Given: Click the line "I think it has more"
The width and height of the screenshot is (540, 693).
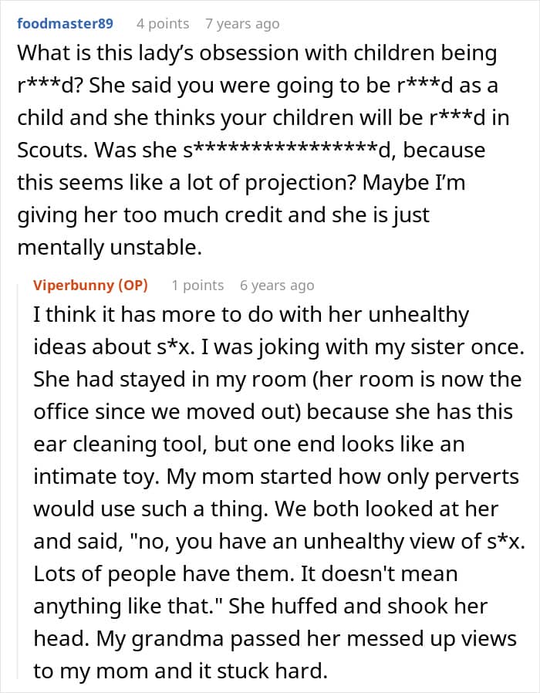Looking at the screenshot, I should click(x=251, y=315).
